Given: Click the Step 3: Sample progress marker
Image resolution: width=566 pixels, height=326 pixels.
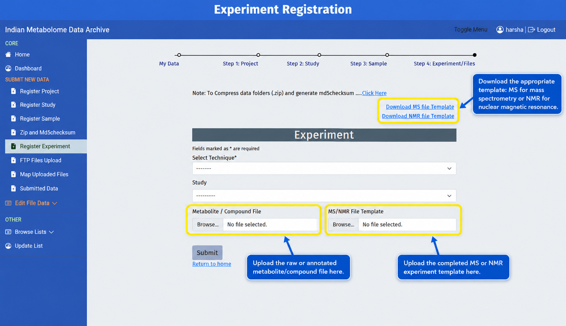Looking at the screenshot, I should [x=387, y=55].
